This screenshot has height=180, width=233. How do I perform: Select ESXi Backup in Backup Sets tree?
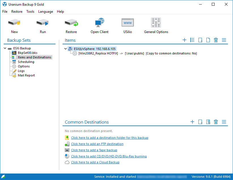22,48
